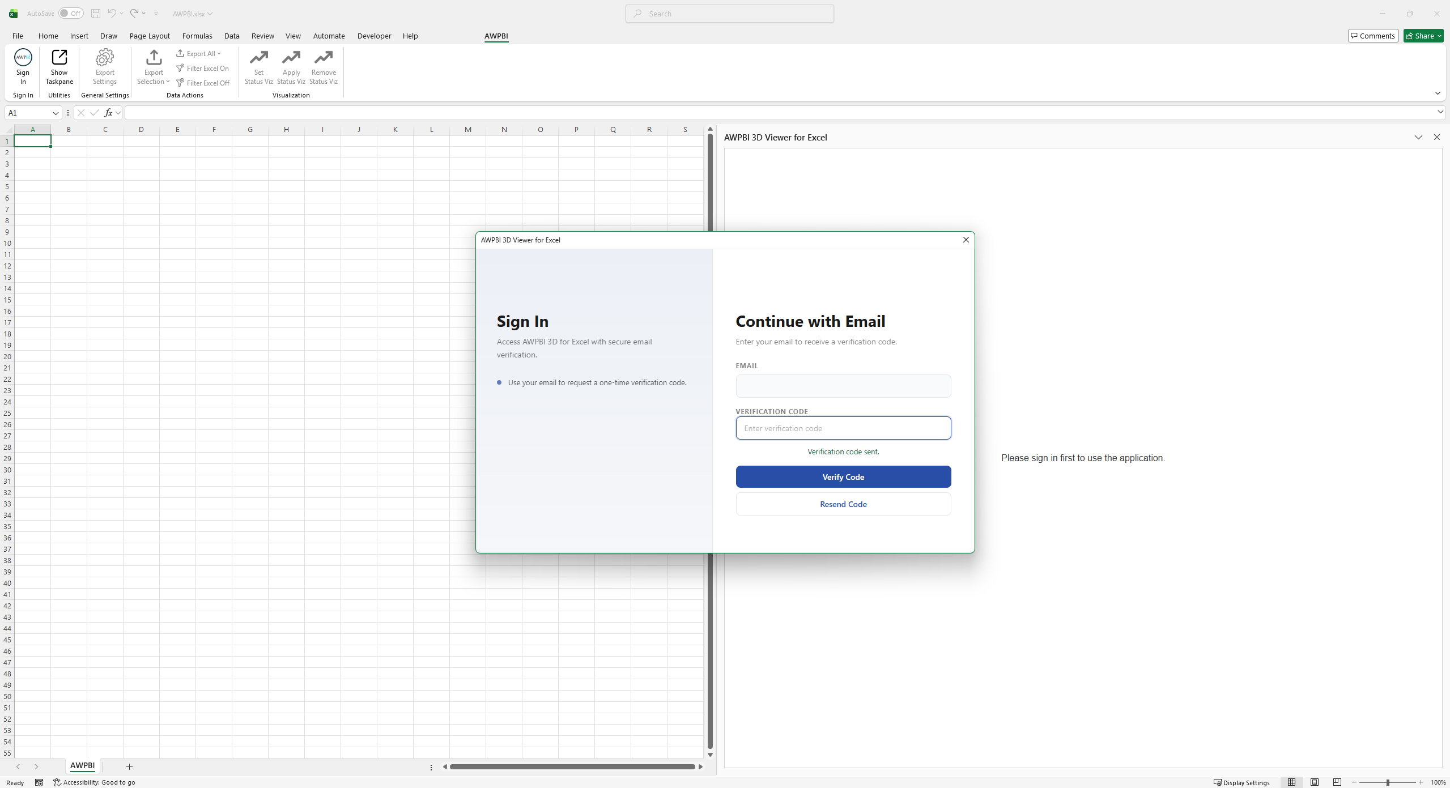
Task: Open the Name Box dropdown
Action: 56,113
